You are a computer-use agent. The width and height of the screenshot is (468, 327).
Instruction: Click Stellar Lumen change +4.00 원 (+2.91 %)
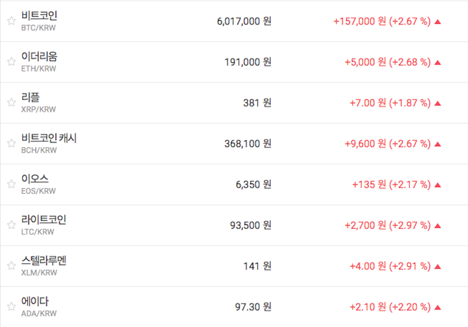coord(390,266)
